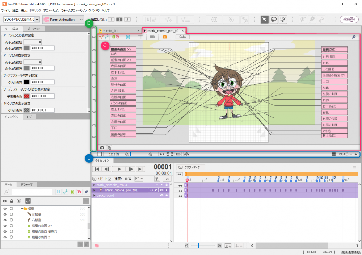Toggle lock circle for 横髪の曲面 Z
Screen dimensions: 362x255
click(11, 237)
